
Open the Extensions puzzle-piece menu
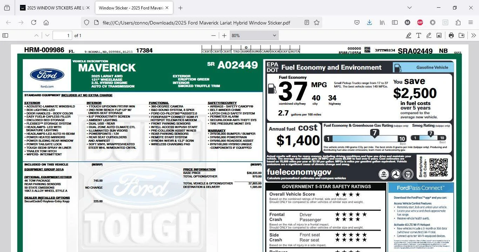coord(458,22)
